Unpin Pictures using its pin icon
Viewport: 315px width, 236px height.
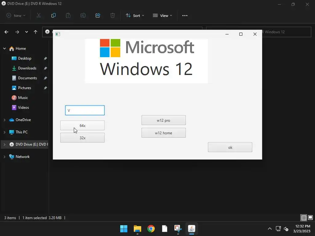point(46,88)
